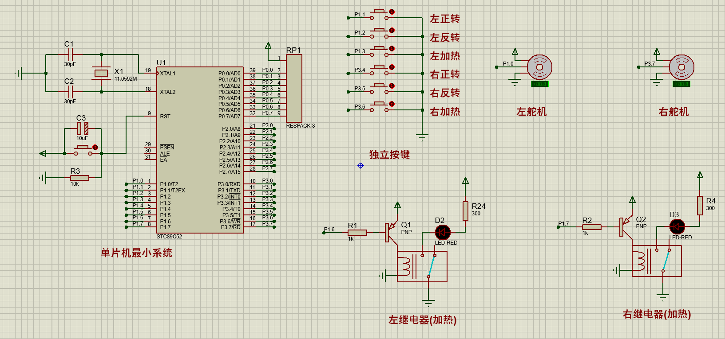Click the R3 10k resistor
This screenshot has width=725, height=339.
tap(79, 178)
